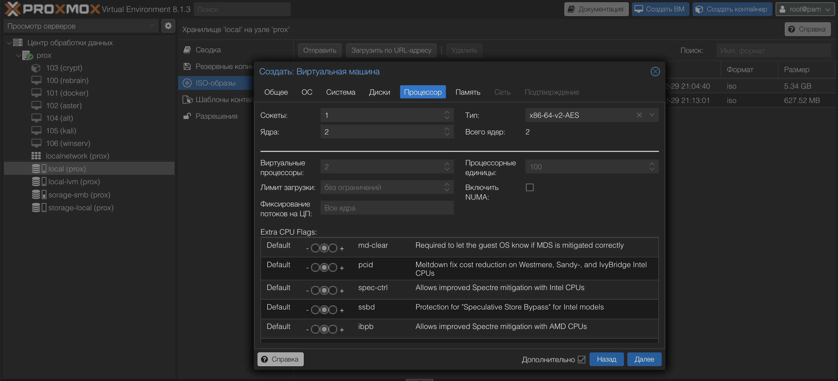
Task: Open the root@pam user menu
Action: click(805, 9)
